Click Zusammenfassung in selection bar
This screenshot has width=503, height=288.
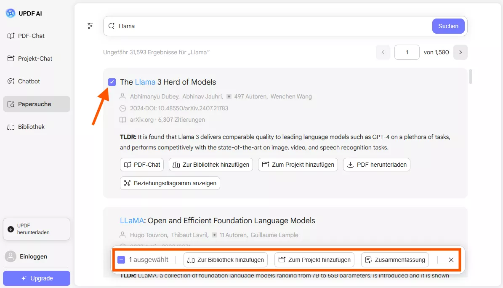pos(395,260)
